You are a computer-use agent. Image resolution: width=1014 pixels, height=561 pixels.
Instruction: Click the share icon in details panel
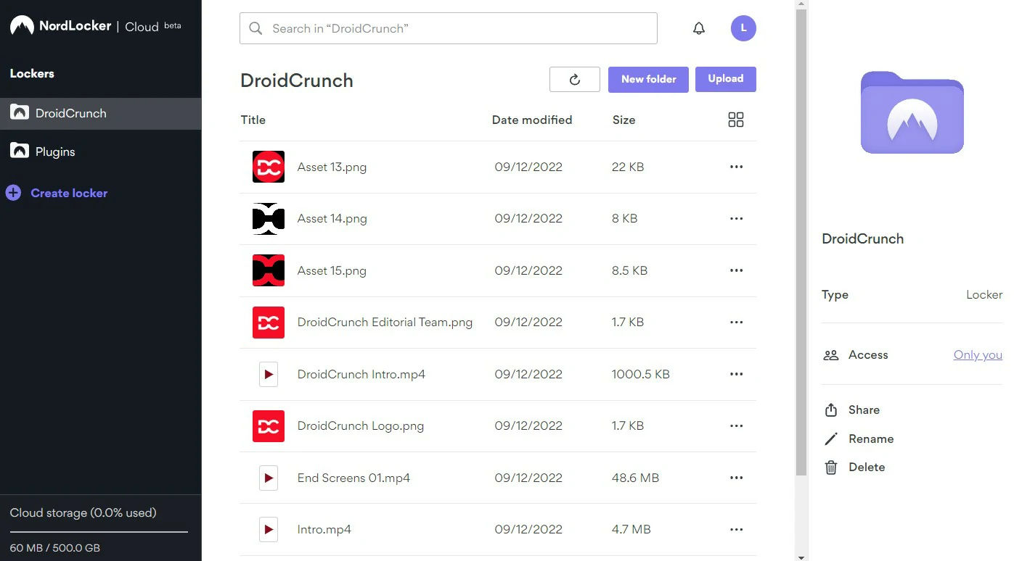click(831, 410)
